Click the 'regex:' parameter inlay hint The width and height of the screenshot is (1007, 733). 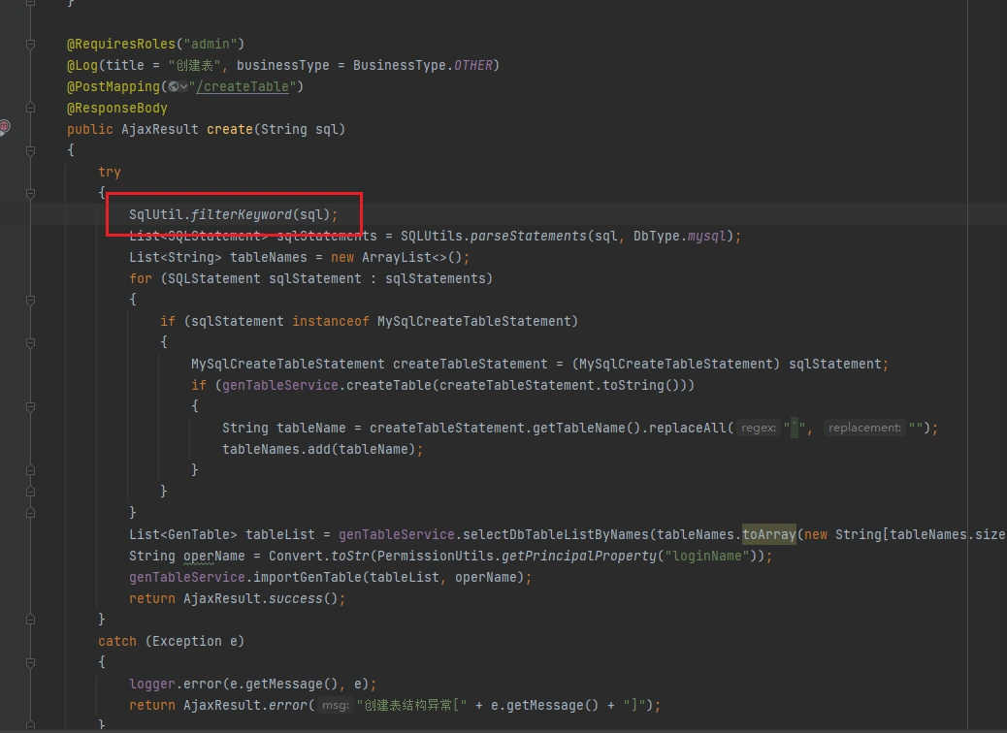click(x=758, y=428)
